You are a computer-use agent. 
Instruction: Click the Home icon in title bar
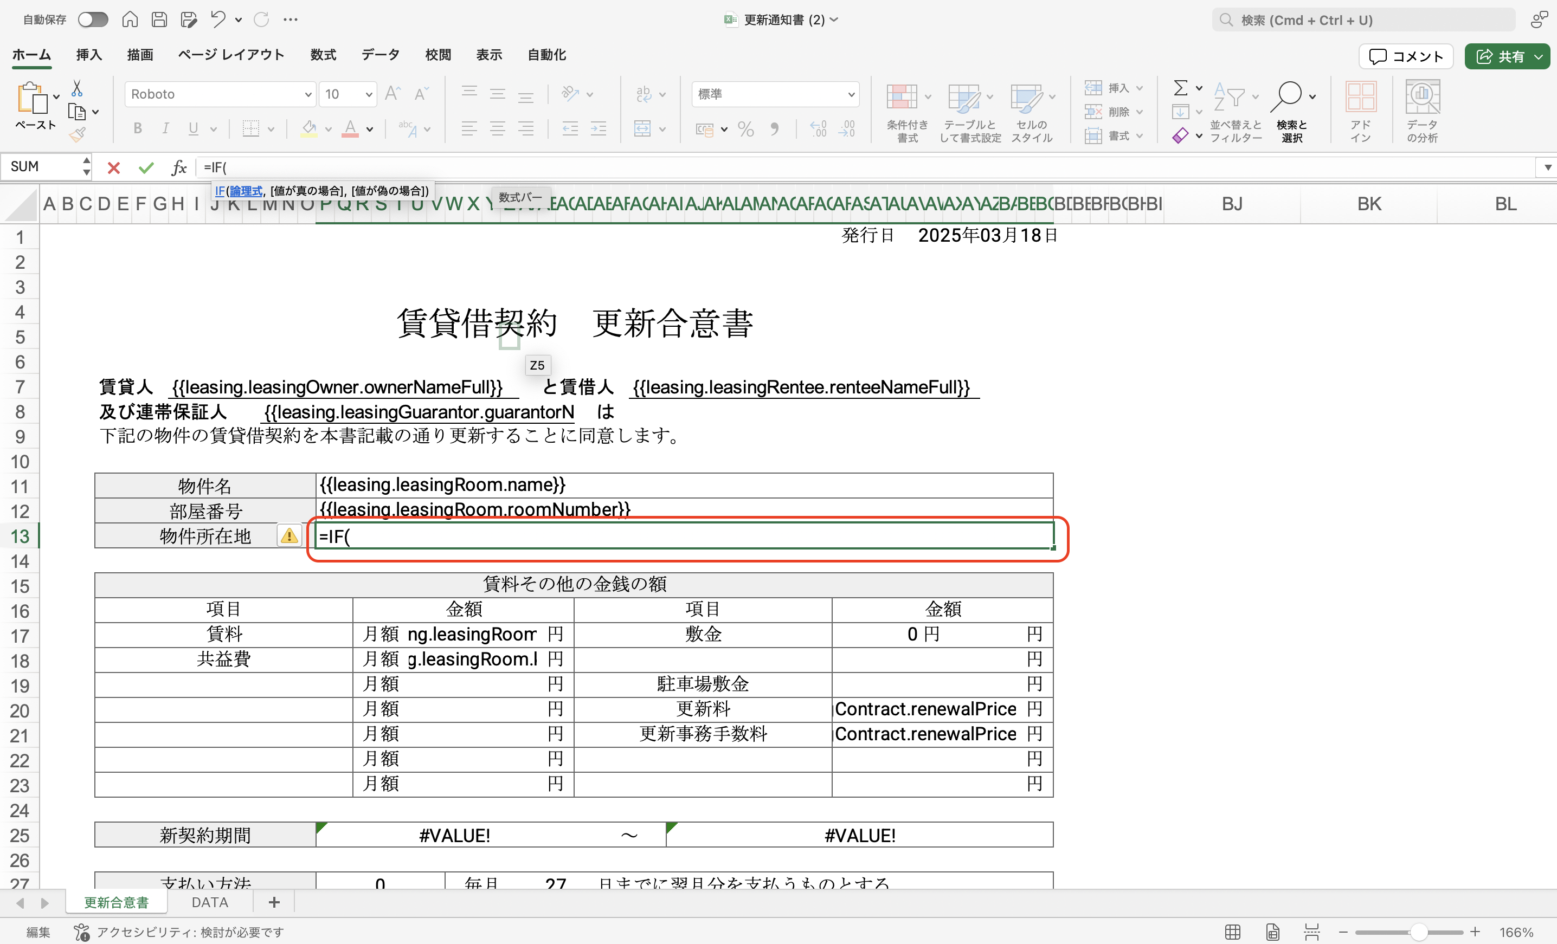point(130,20)
